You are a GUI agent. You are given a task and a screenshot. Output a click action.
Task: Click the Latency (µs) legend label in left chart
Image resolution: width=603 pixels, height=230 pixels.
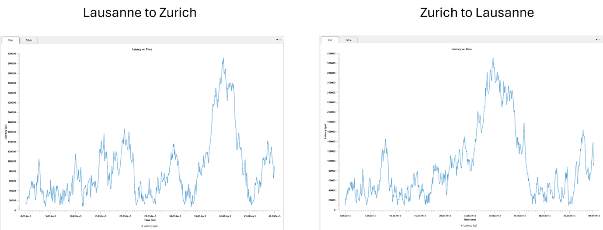pyautogui.click(x=151, y=226)
